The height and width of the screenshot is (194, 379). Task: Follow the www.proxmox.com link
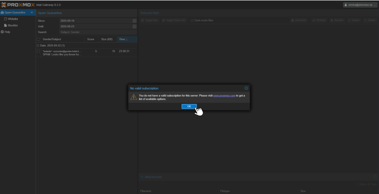[x=224, y=95]
